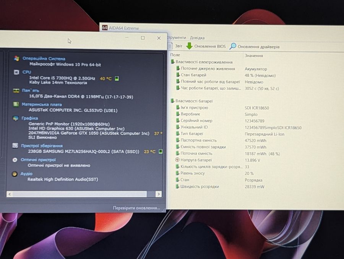Viewport: 344px width, 259px height.
Task: Close the system summary window
Action: pyautogui.click(x=159, y=38)
